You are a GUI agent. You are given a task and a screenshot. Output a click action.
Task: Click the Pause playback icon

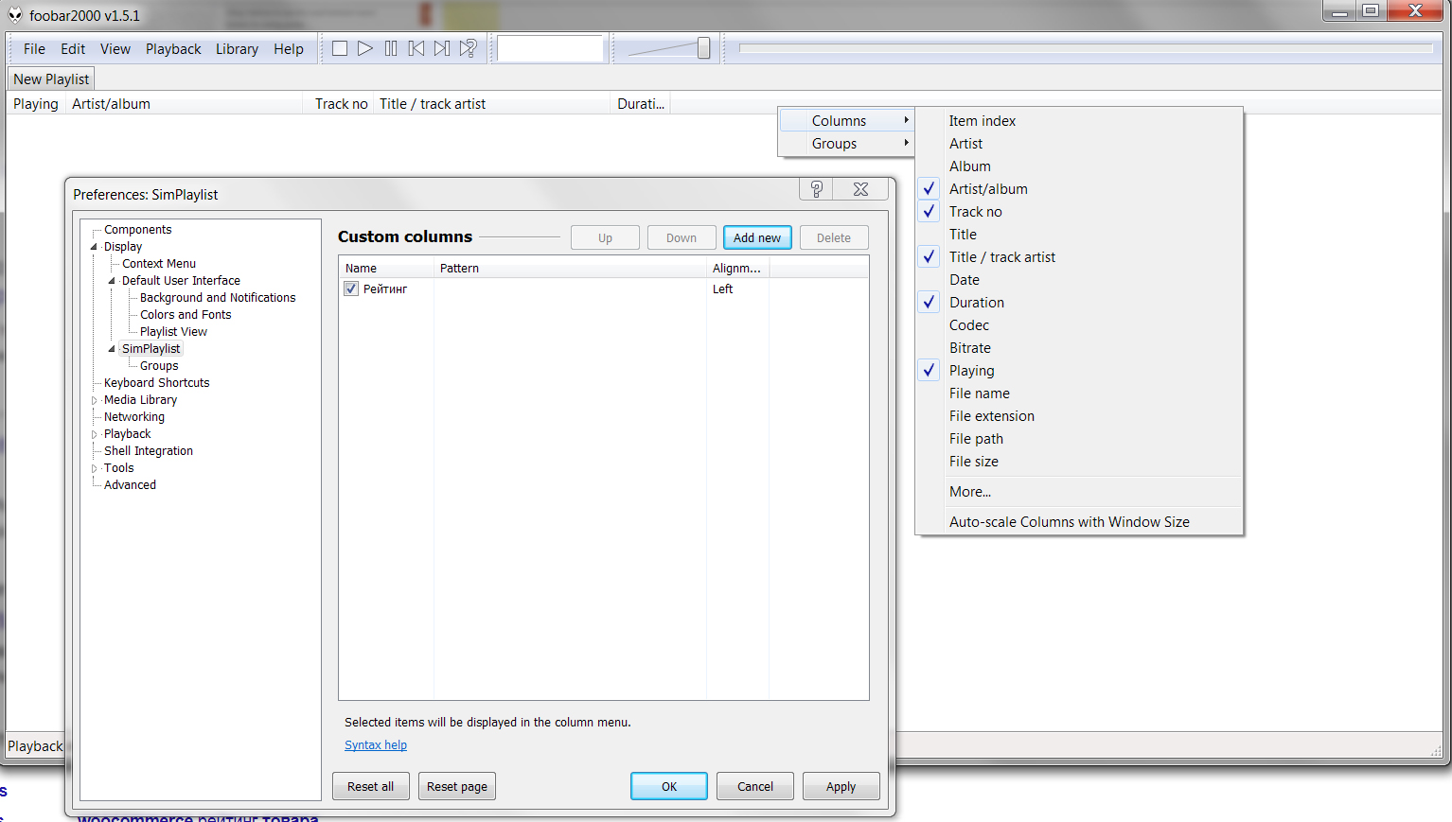point(391,48)
